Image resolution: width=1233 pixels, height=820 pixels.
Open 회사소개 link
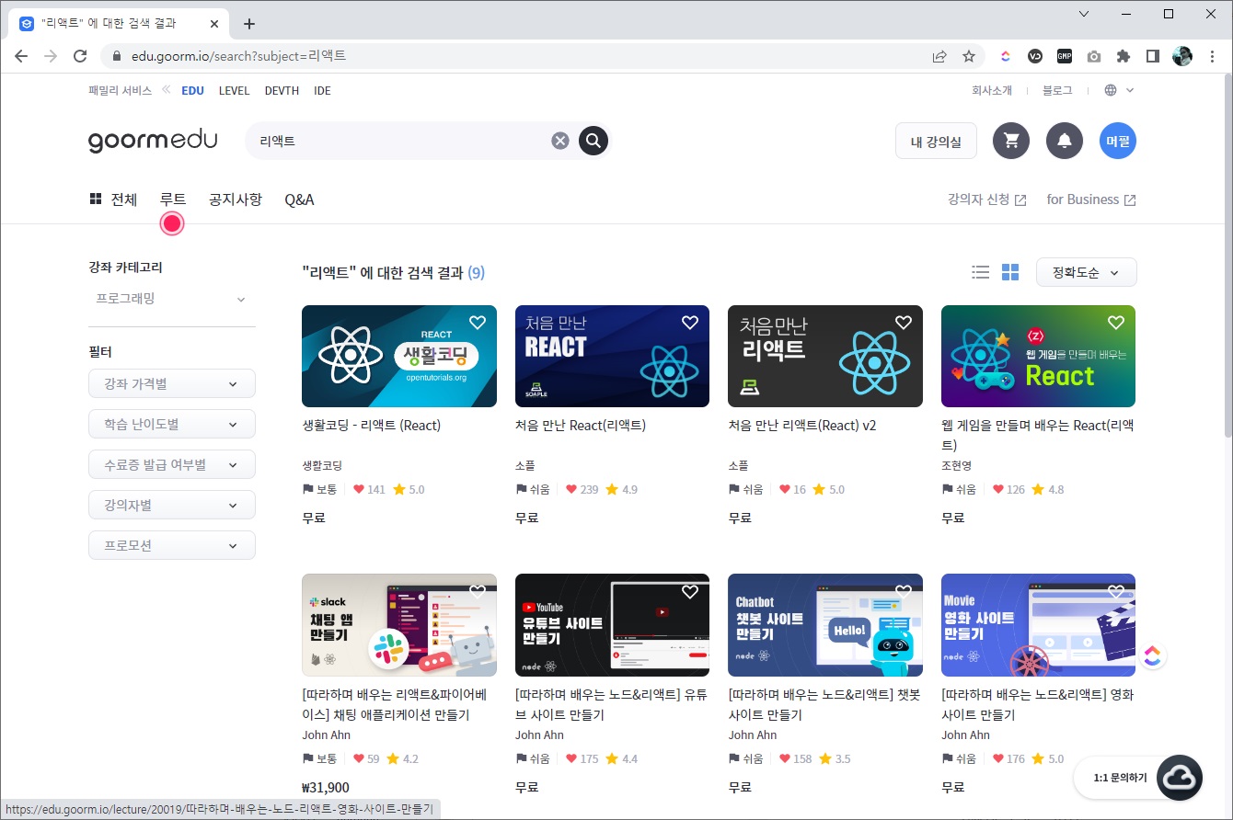pyautogui.click(x=992, y=90)
